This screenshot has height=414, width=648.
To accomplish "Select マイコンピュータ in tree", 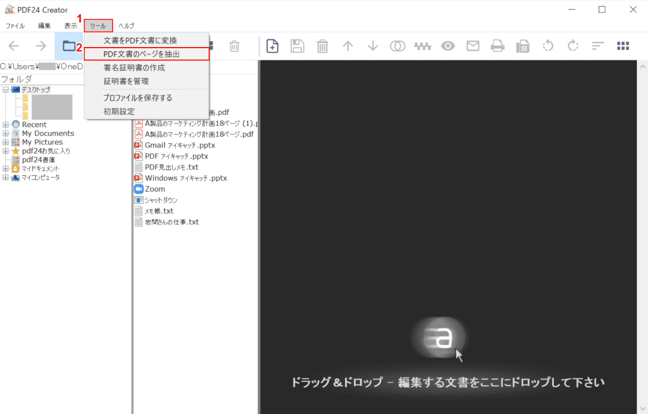I will 41,177.
